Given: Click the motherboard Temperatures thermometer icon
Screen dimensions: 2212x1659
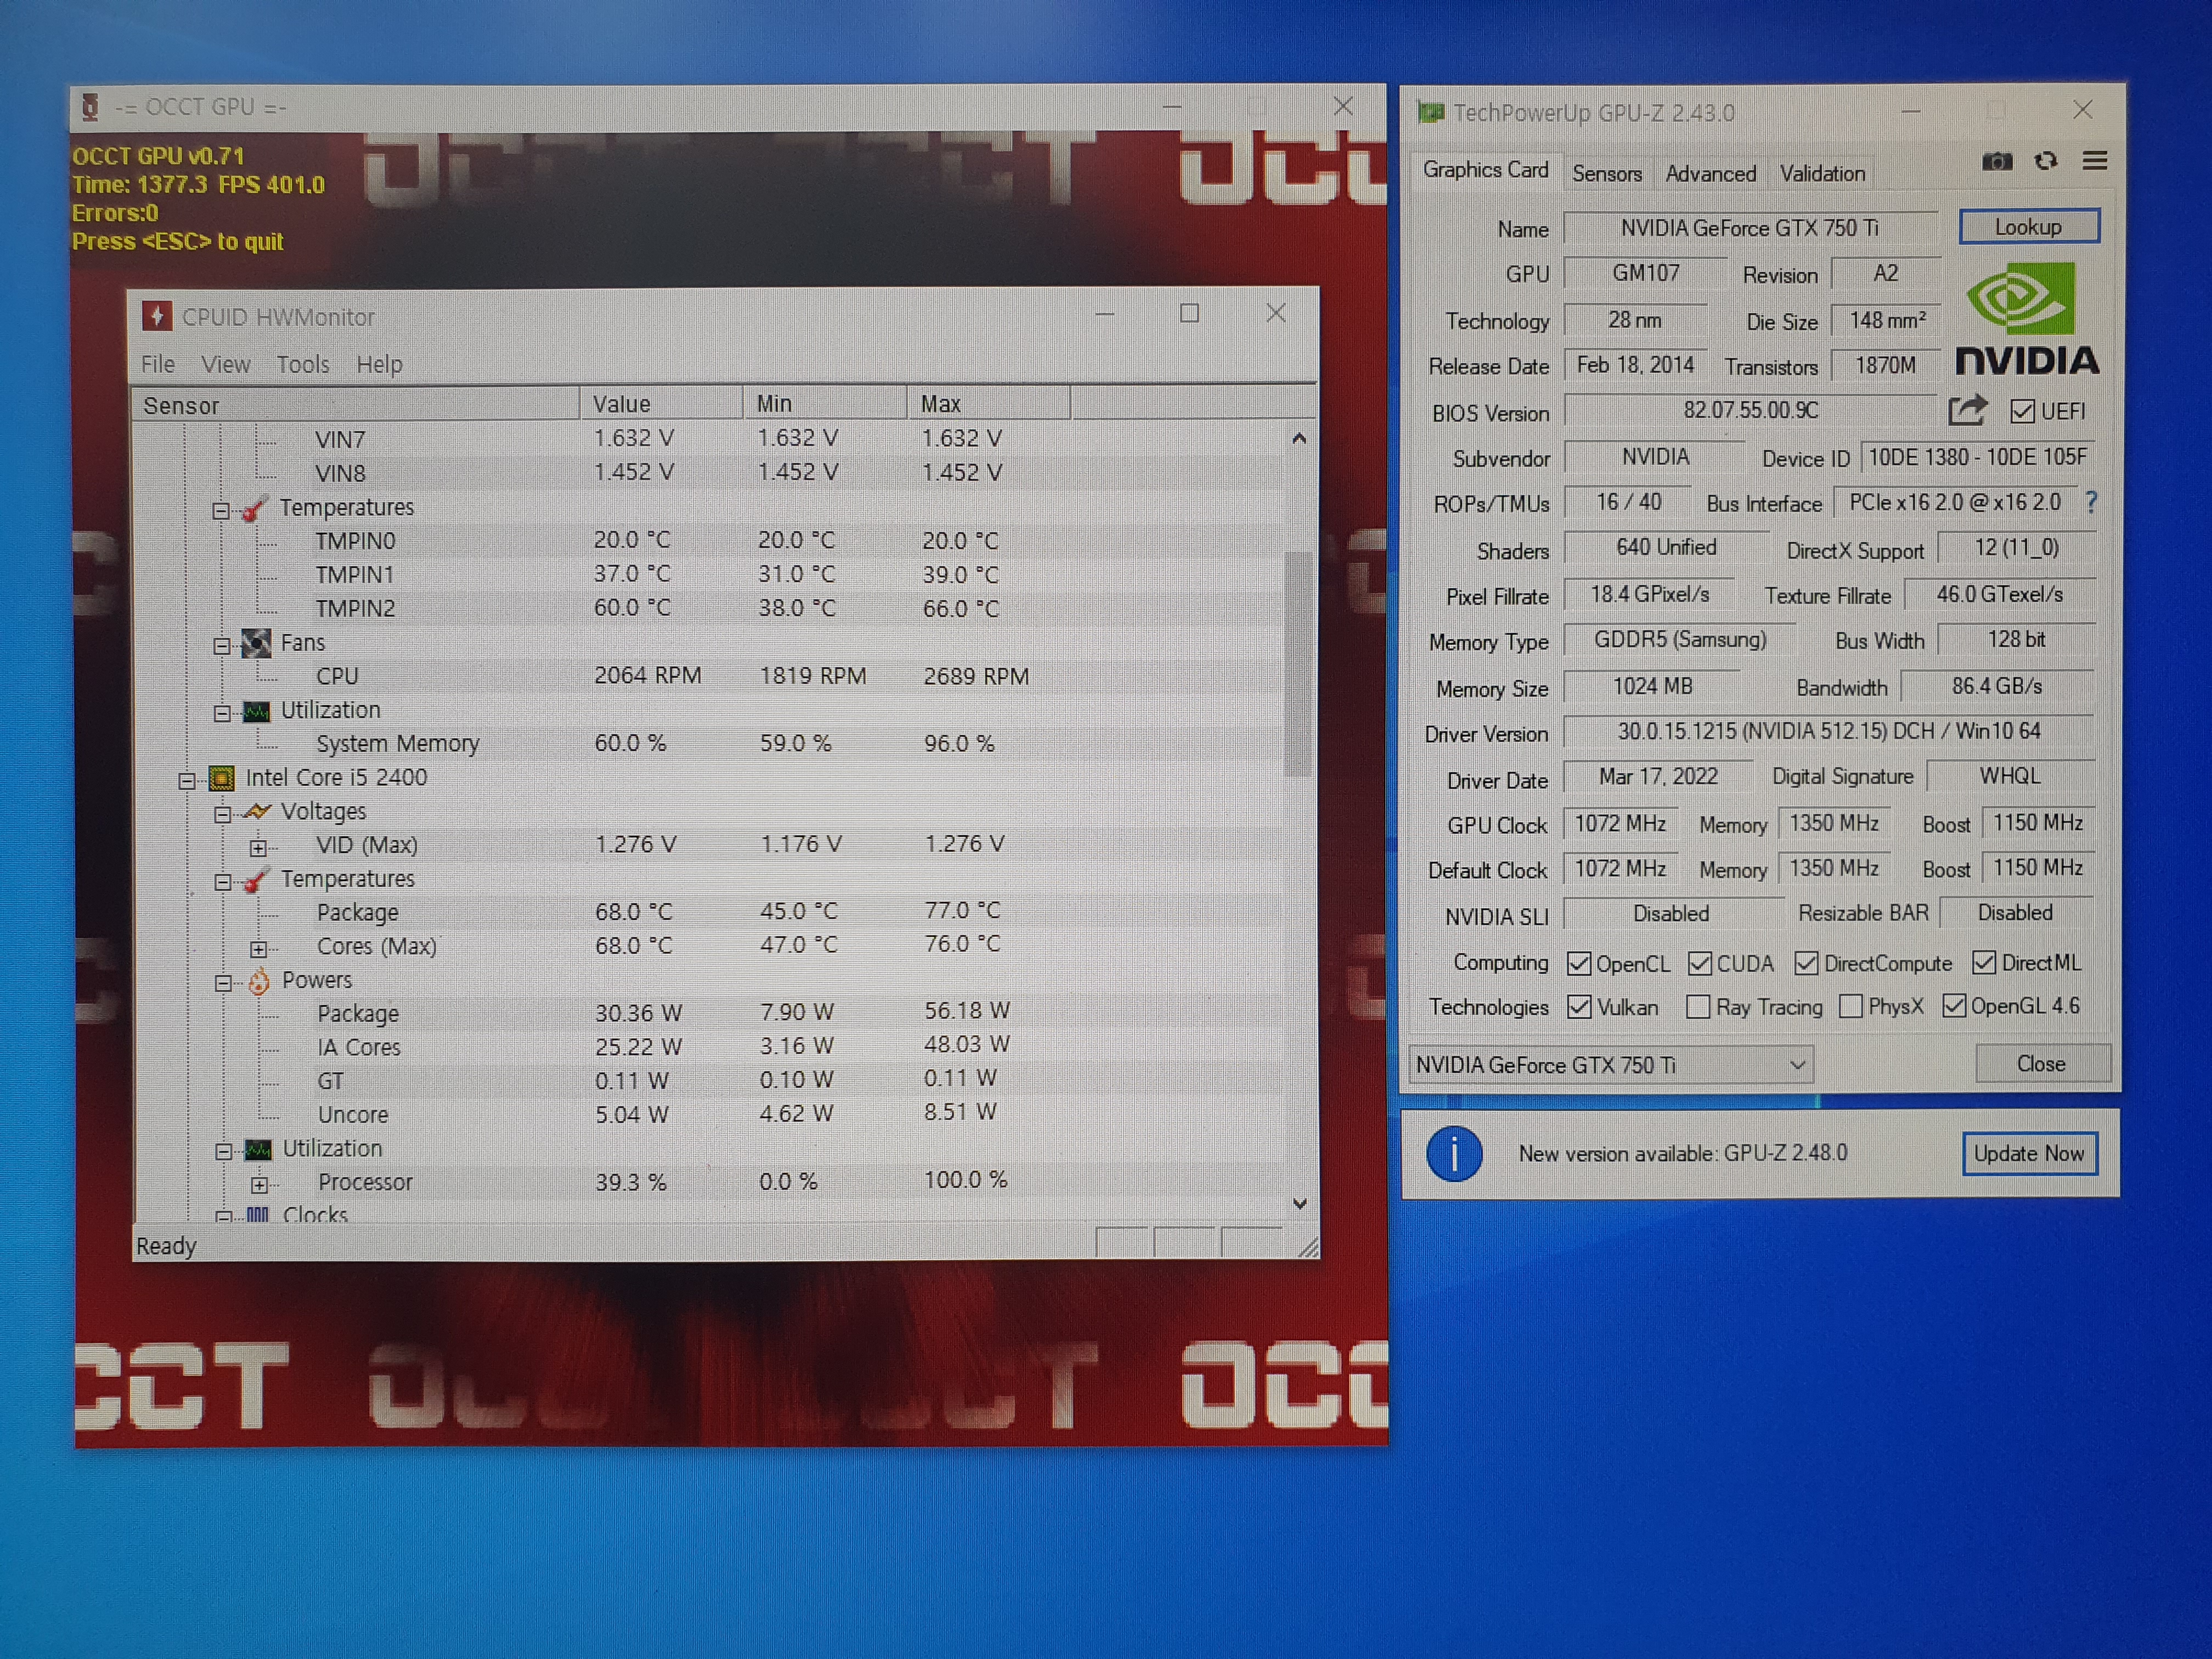Looking at the screenshot, I should point(254,508).
